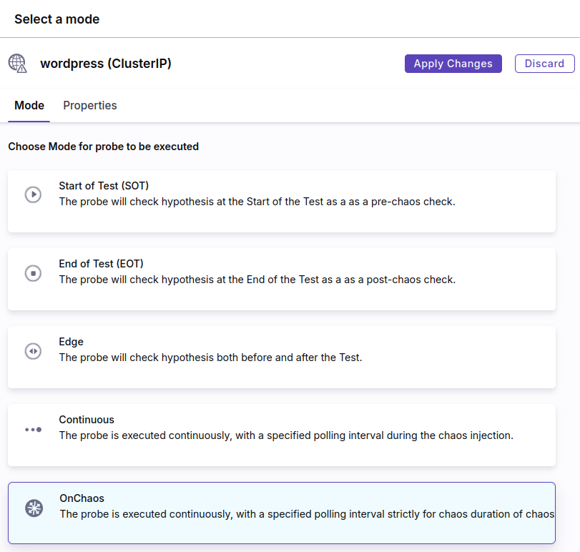
Task: Click the three-dot Continuous mode icon
Action: coord(33,430)
